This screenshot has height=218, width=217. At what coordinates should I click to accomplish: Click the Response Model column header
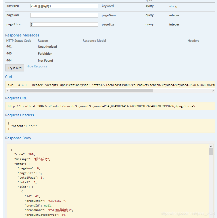click(x=94, y=41)
